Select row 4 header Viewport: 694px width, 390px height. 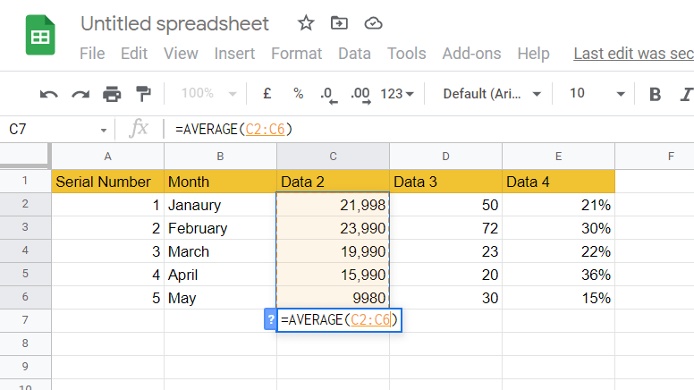[x=25, y=250]
